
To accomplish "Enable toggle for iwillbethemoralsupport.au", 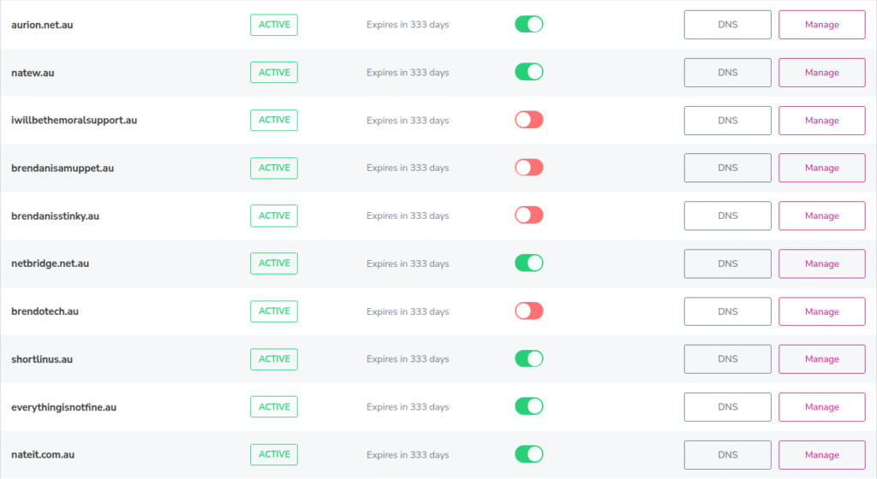I will 528,121.
